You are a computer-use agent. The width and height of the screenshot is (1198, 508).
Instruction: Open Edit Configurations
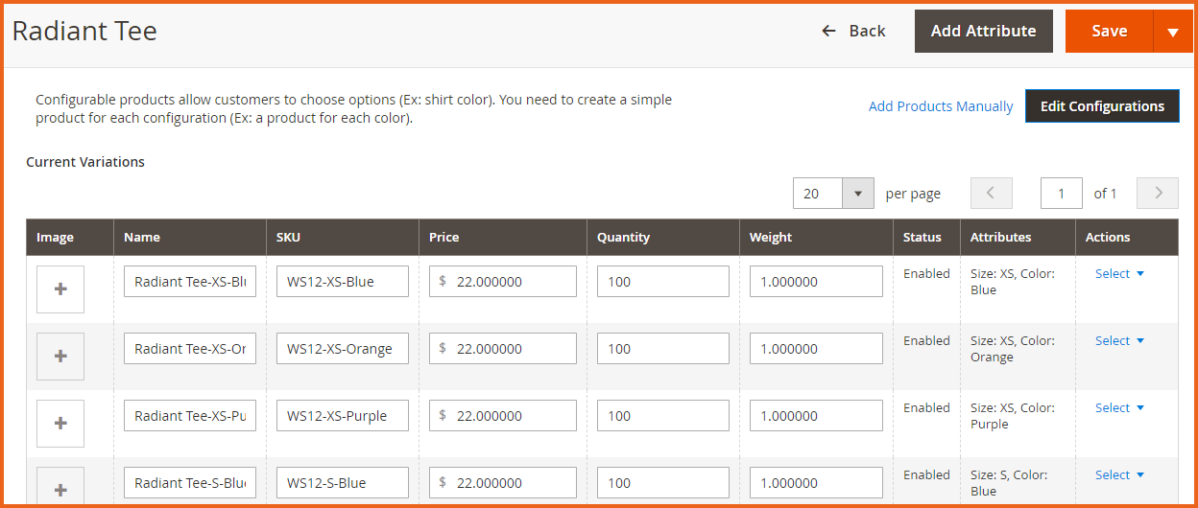pyautogui.click(x=1102, y=106)
